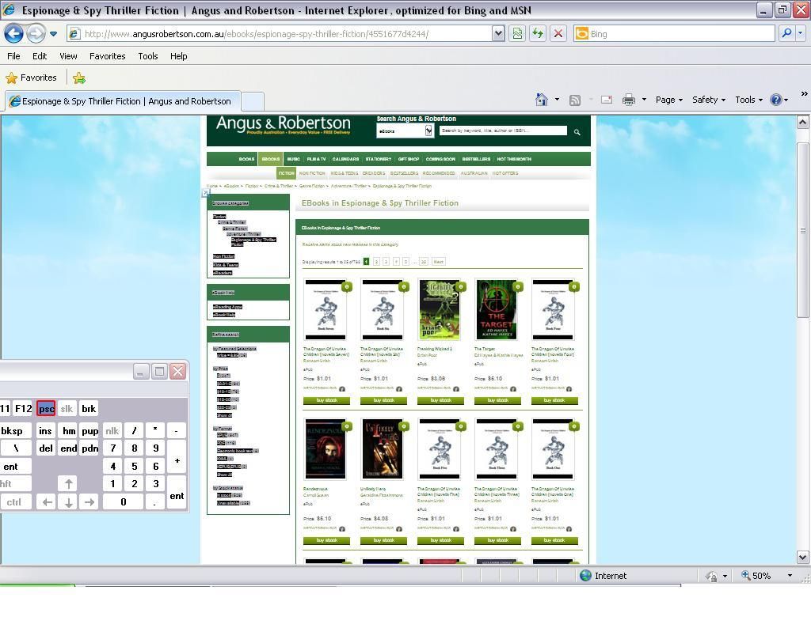This screenshot has height=628, width=811.
Task: Click the Favorites star button
Action: click(x=31, y=78)
